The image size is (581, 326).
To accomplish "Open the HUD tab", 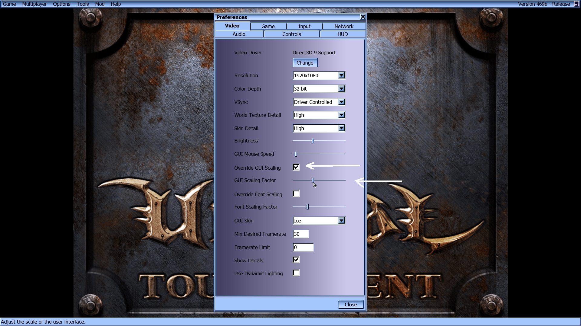I will (343, 34).
